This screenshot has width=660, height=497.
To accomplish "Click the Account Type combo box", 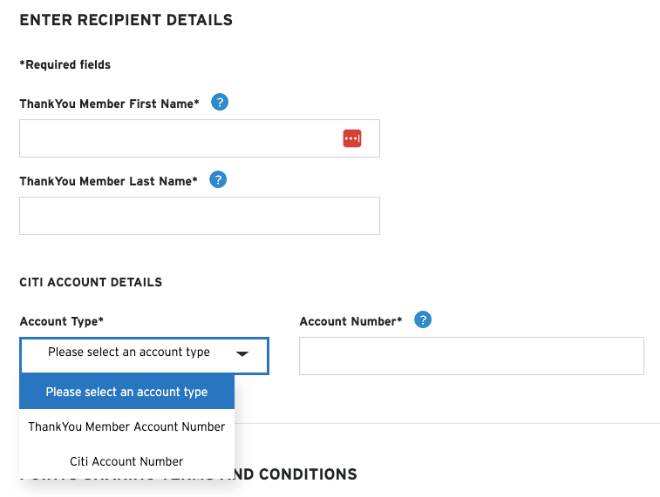I will pos(144,355).
